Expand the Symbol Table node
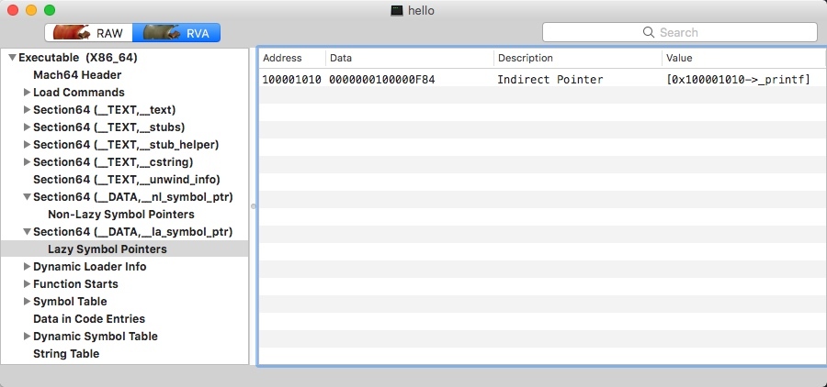 (27, 301)
